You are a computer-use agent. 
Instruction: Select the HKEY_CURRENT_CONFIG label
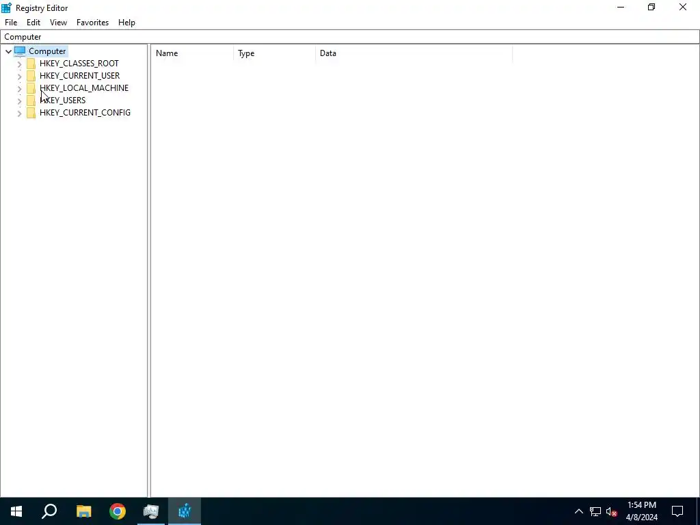click(85, 113)
